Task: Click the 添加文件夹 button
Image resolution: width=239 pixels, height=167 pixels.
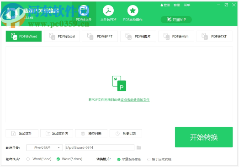Action: pos(57,133)
